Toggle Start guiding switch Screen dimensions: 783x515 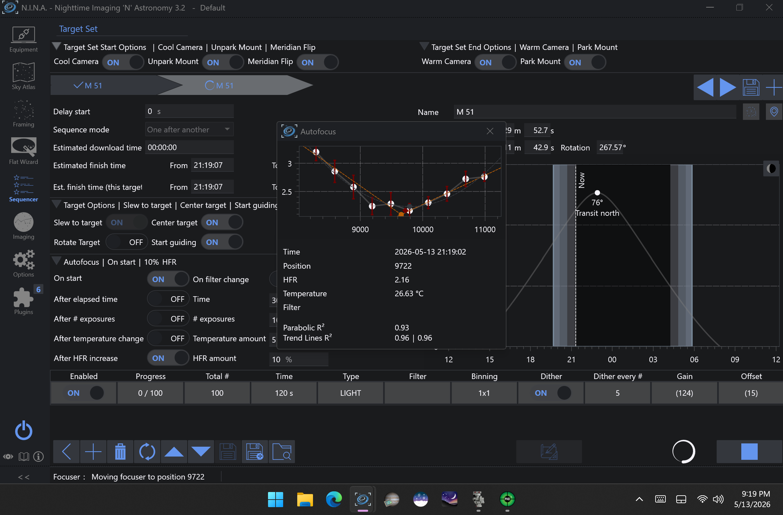222,242
